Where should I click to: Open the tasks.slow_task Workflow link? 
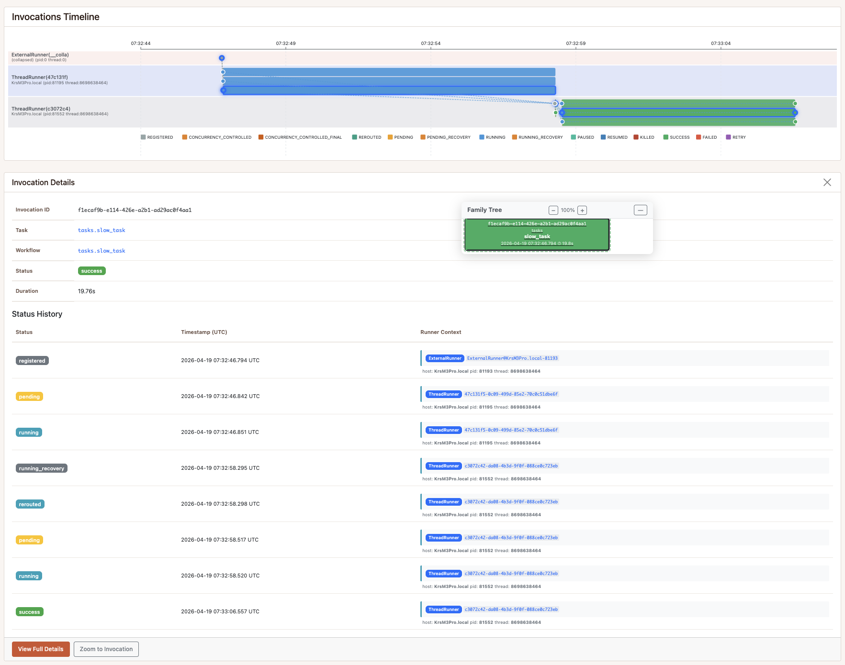coord(101,251)
